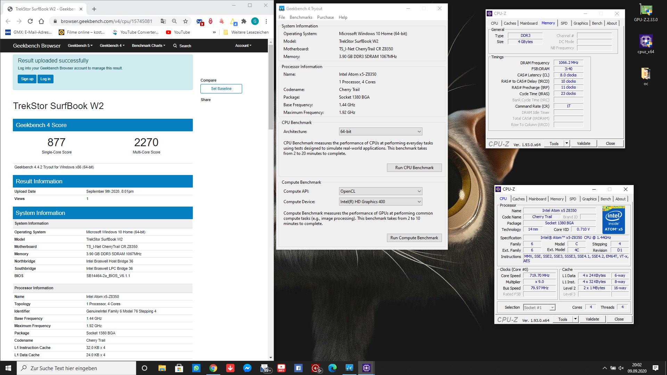Click the scroll-down arrow of page scrollbar
Image resolution: width=667 pixels, height=375 pixels.
coord(271,358)
